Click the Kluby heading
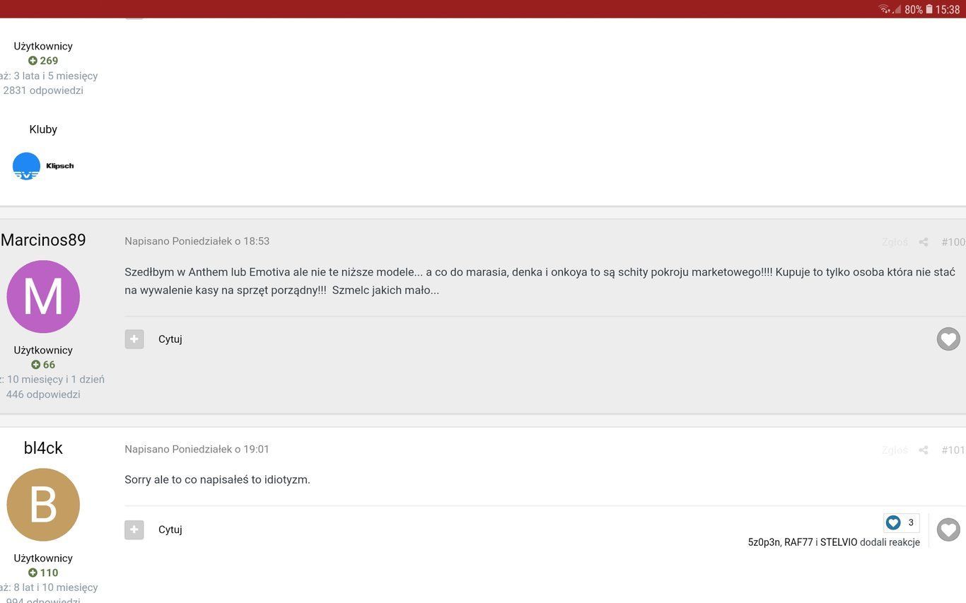The image size is (966, 603). [x=43, y=129]
